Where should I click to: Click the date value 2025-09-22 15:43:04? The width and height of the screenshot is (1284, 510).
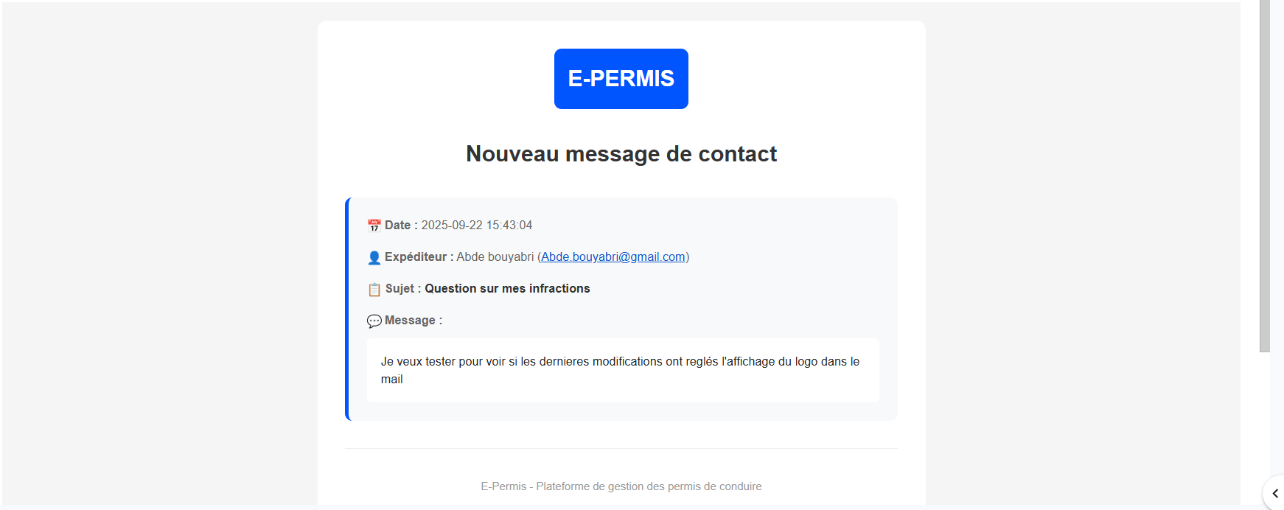476,225
